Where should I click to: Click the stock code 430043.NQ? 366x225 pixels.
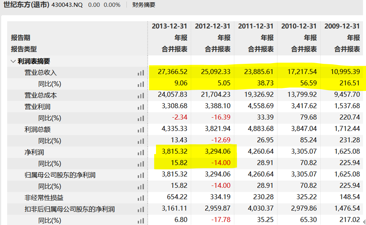click(x=67, y=5)
